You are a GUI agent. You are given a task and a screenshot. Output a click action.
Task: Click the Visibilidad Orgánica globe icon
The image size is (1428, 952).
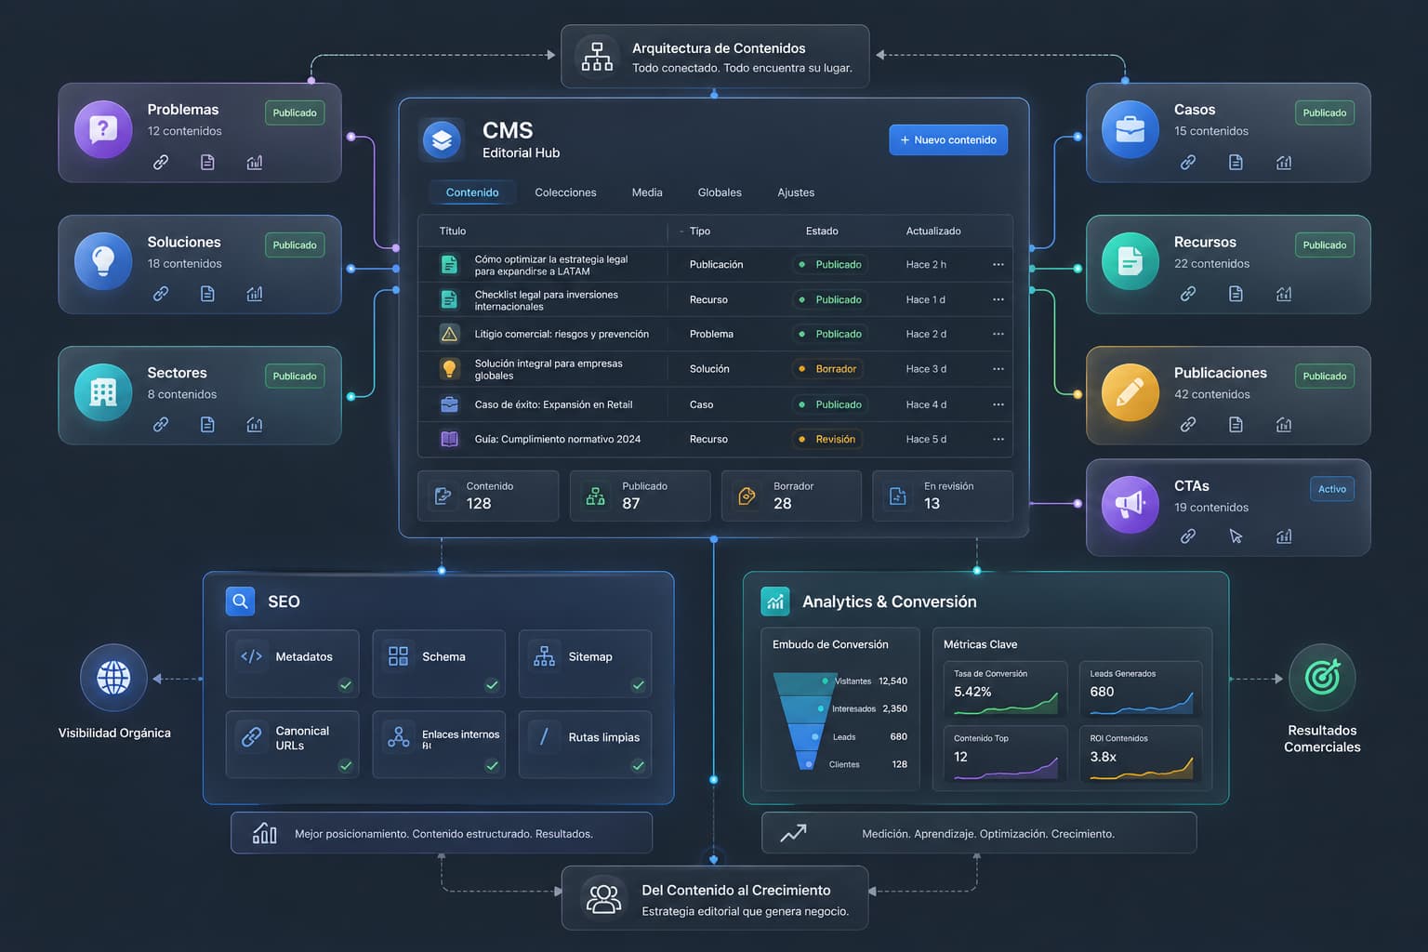click(x=113, y=678)
